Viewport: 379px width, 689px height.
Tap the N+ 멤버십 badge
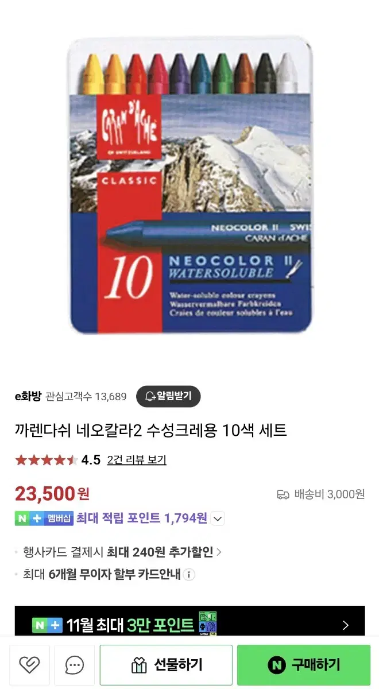[x=44, y=518]
